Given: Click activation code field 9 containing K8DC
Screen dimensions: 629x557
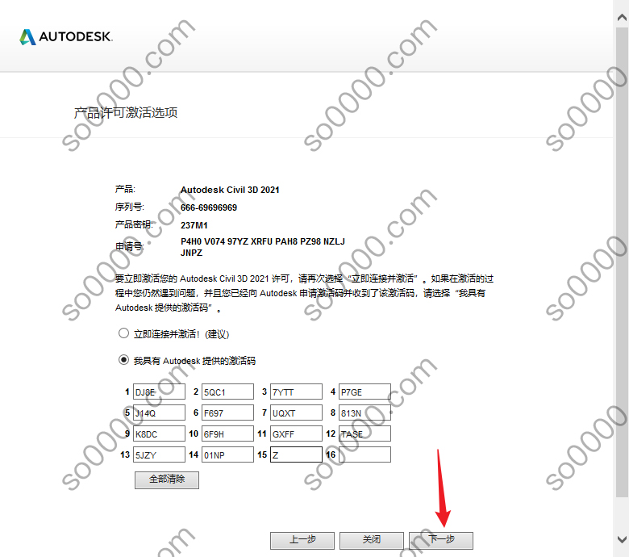Looking at the screenshot, I should (x=159, y=433).
